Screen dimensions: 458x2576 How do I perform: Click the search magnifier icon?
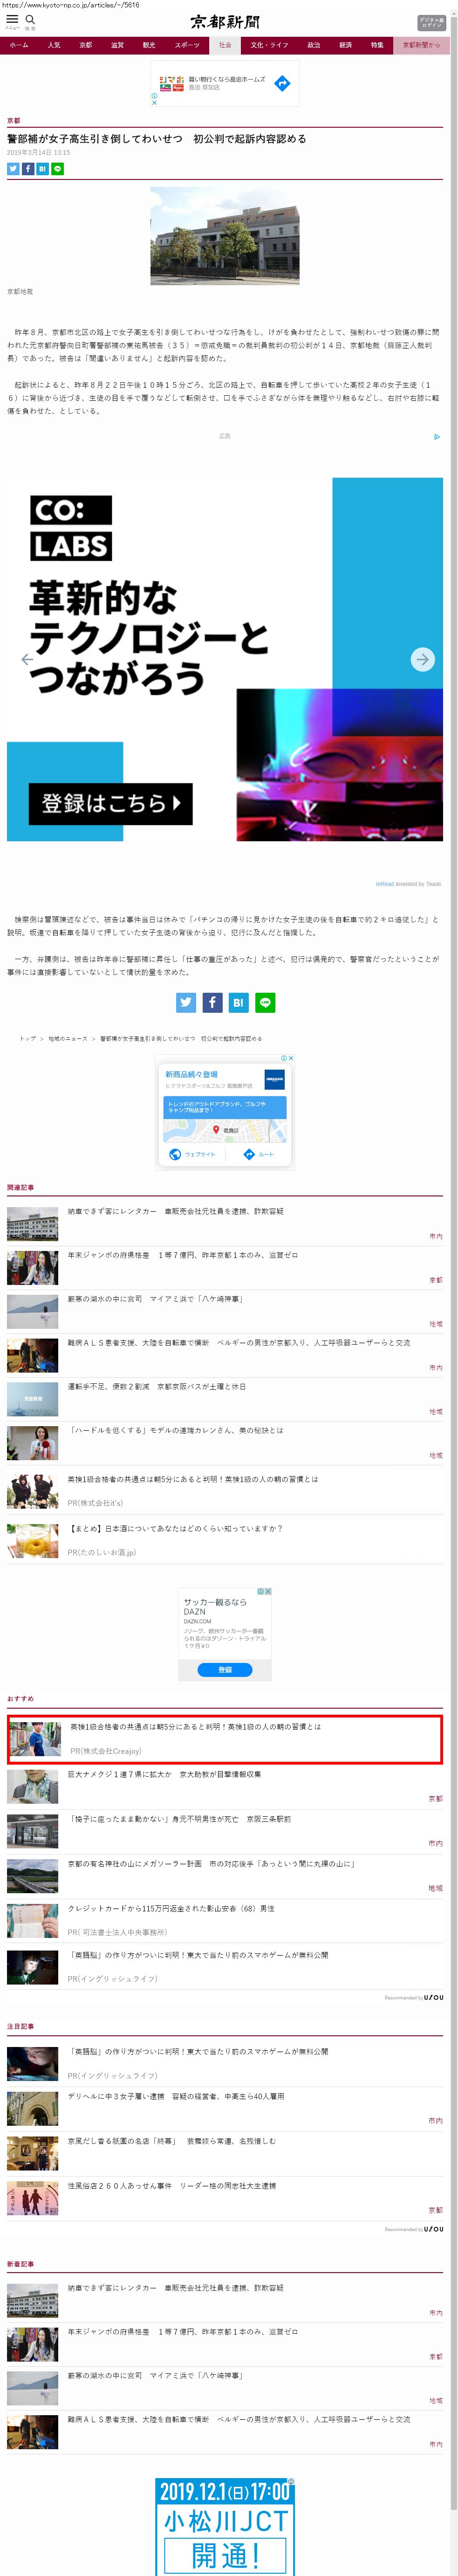point(30,19)
